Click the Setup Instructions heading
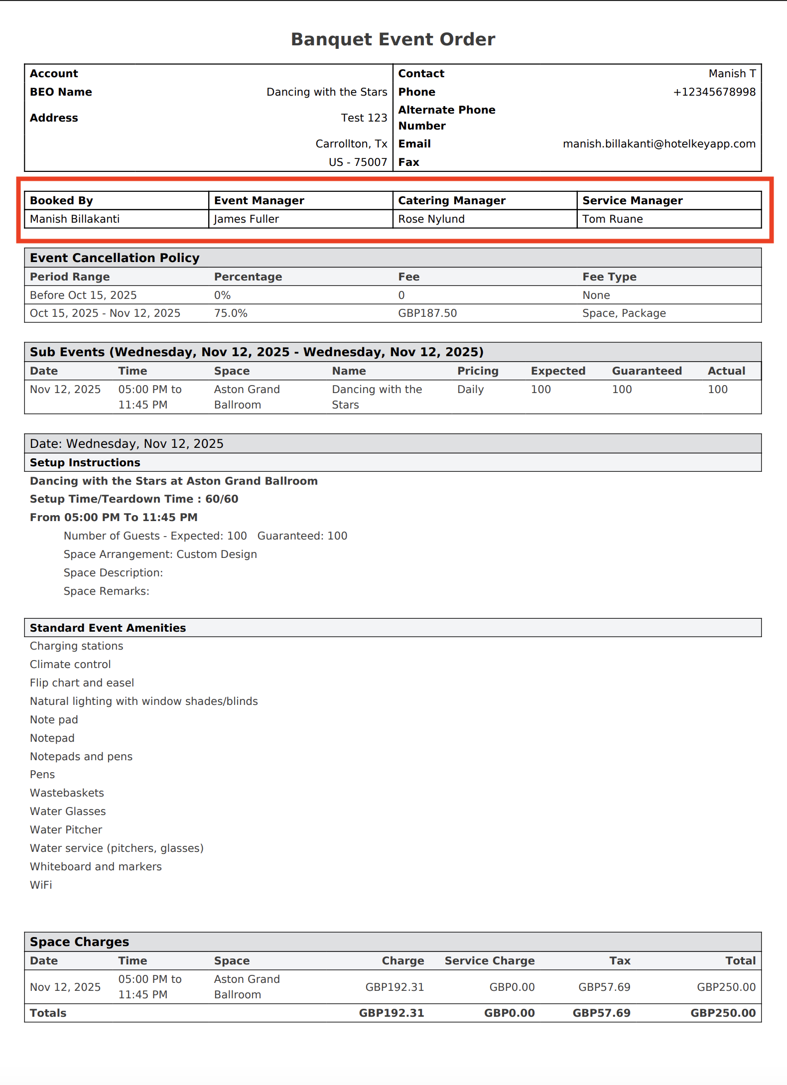 coord(85,463)
